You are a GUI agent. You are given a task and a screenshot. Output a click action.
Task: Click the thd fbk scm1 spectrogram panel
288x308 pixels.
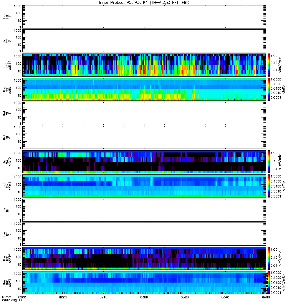(144, 186)
